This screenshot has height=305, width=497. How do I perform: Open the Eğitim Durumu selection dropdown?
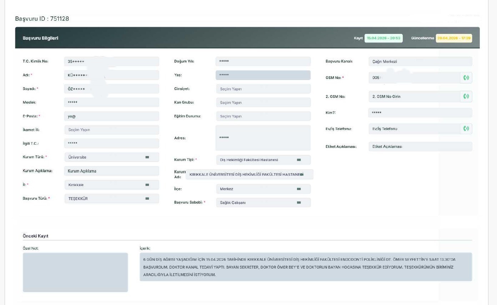263,116
